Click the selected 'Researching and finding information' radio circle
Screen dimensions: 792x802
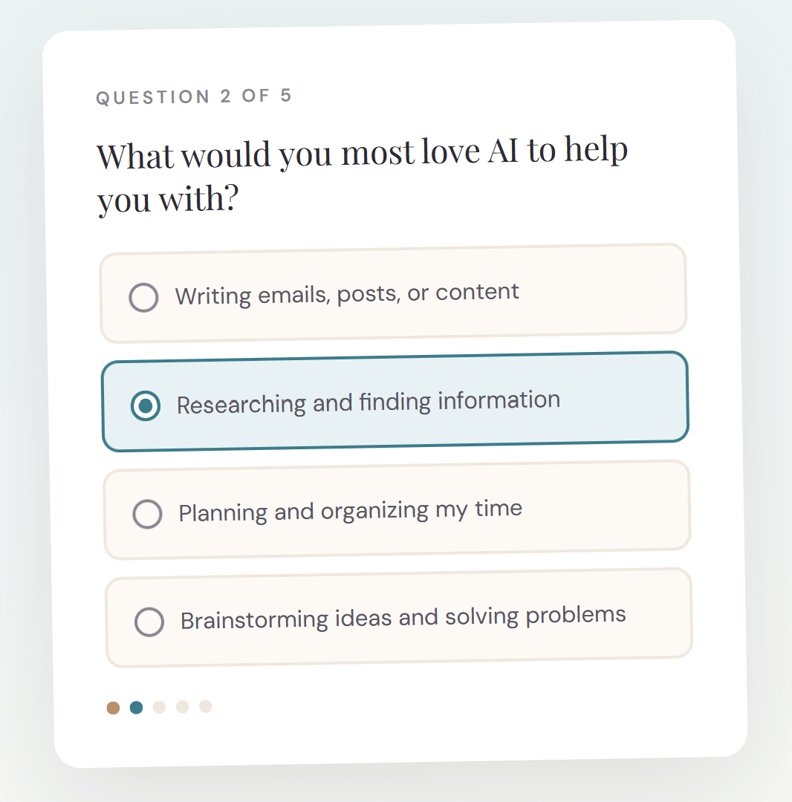[146, 405]
